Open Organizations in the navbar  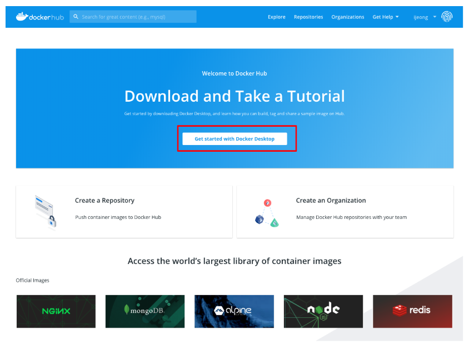[x=347, y=17]
